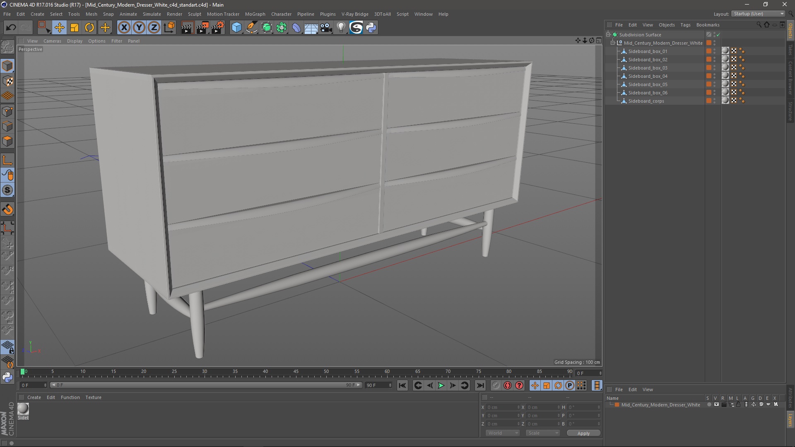Screen dimensions: 795x447
Task: Toggle Subdivision Surface enable checkbox
Action: pos(720,34)
